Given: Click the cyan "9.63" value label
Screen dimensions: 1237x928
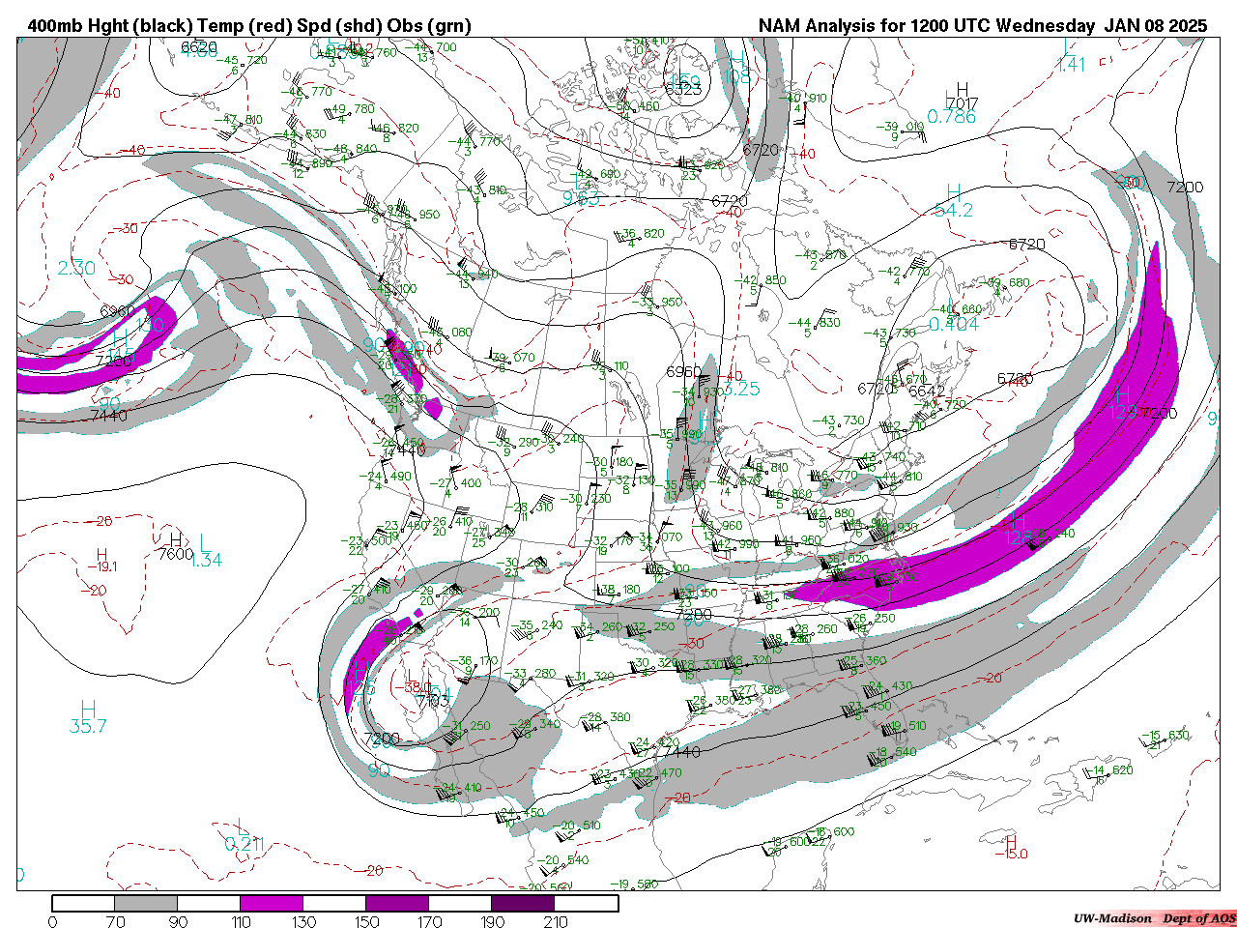Looking at the screenshot, I should [582, 198].
